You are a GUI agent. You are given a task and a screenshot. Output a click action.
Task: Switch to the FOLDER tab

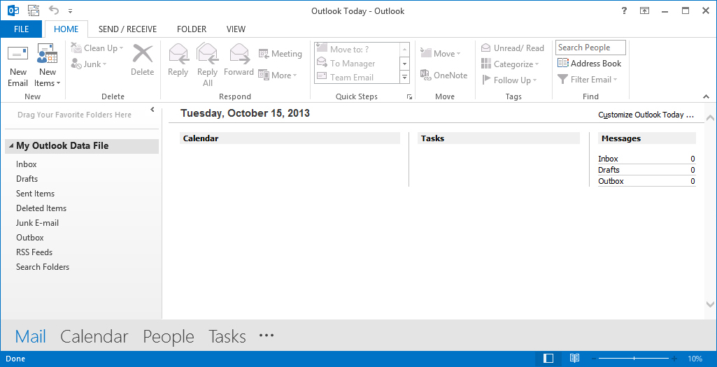click(192, 29)
